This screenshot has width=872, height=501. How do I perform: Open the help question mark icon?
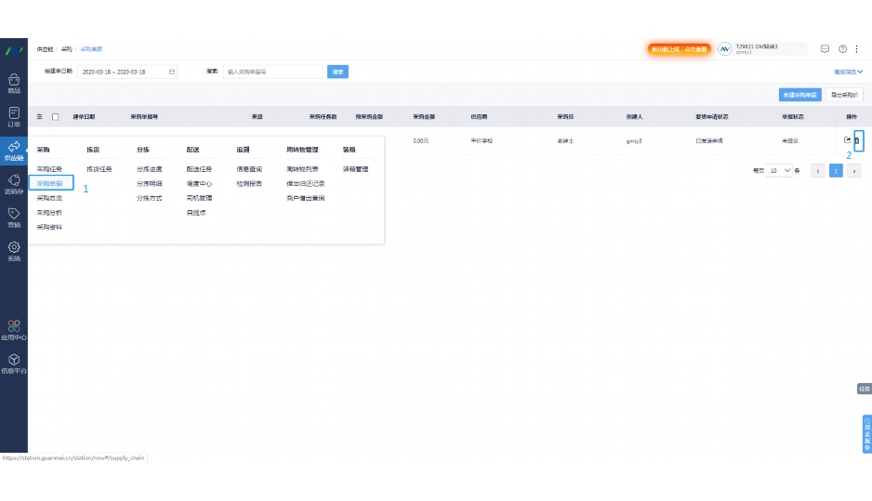pyautogui.click(x=842, y=48)
